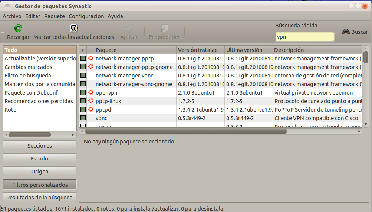Select the pptpd package name
This screenshot has height=212, width=372.
(103, 110)
